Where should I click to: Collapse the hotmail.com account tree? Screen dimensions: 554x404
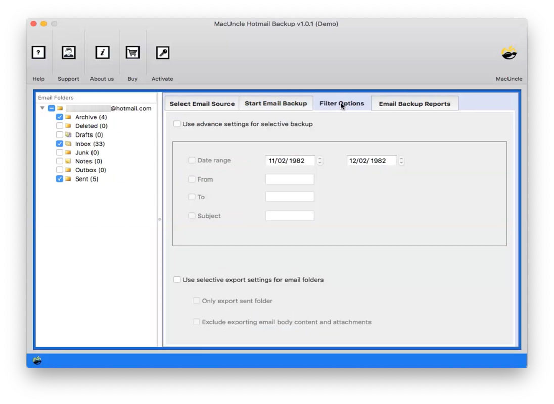click(x=42, y=108)
